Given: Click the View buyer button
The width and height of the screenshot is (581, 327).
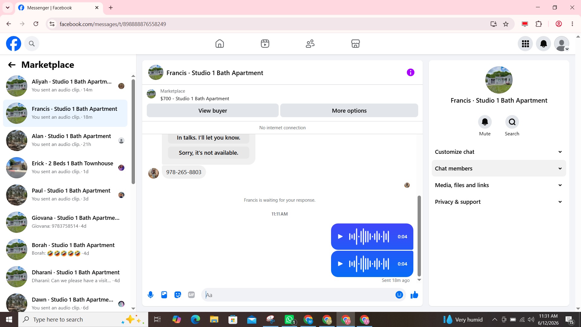Looking at the screenshot, I should (212, 111).
